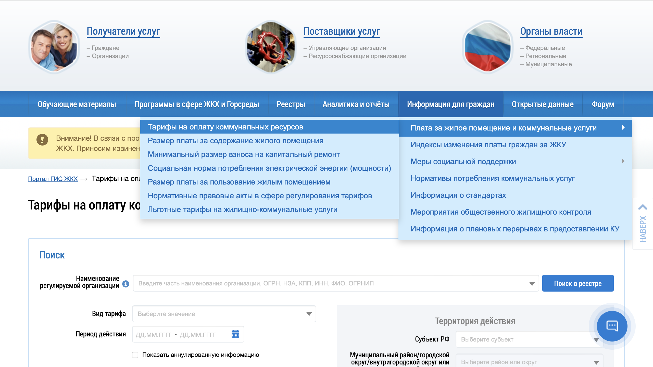Open Информация для граждан menu
Screen dimensions: 653x367
coord(451,104)
